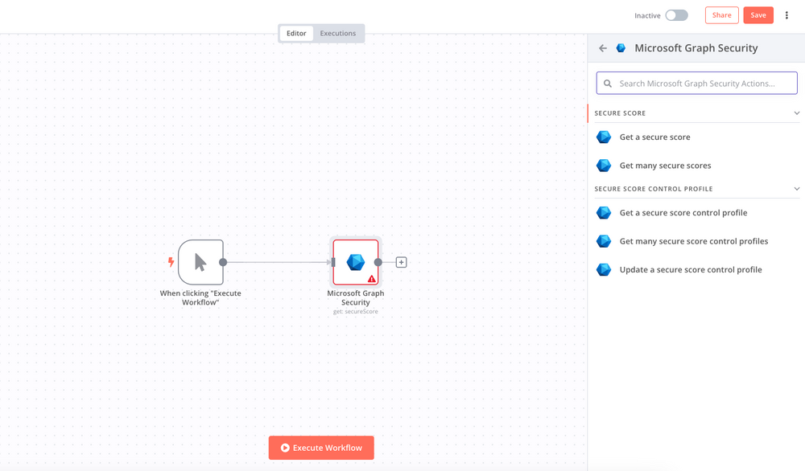Select the Update a secure score control profile icon
The image size is (805, 471).
(604, 269)
